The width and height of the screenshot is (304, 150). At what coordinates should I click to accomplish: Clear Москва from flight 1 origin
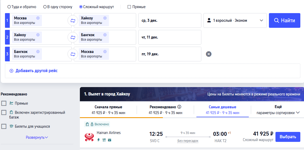(38, 18)
